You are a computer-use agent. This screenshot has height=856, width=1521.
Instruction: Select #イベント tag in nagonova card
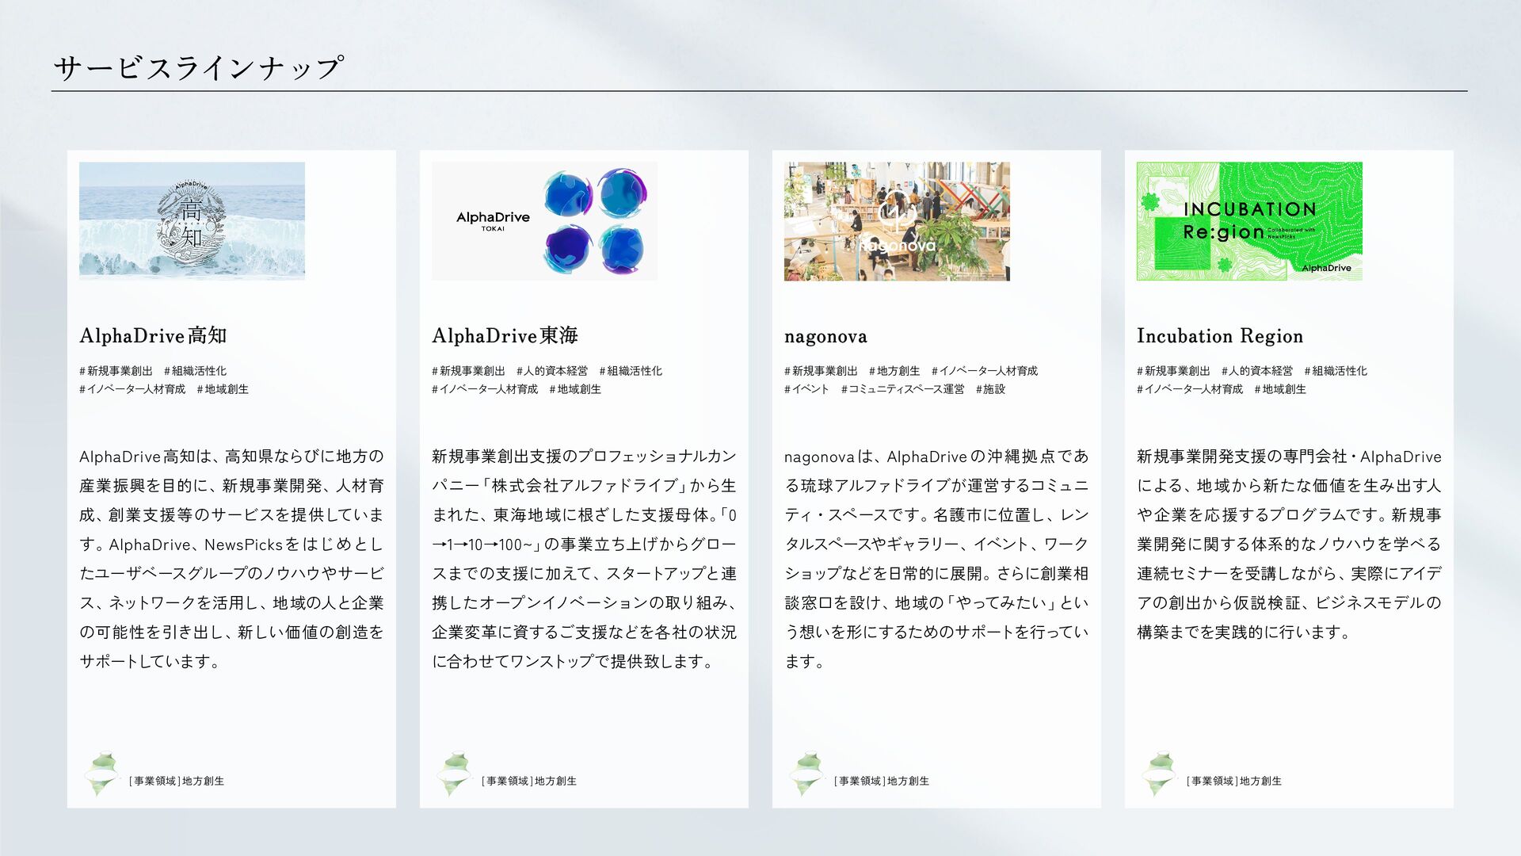tap(806, 389)
